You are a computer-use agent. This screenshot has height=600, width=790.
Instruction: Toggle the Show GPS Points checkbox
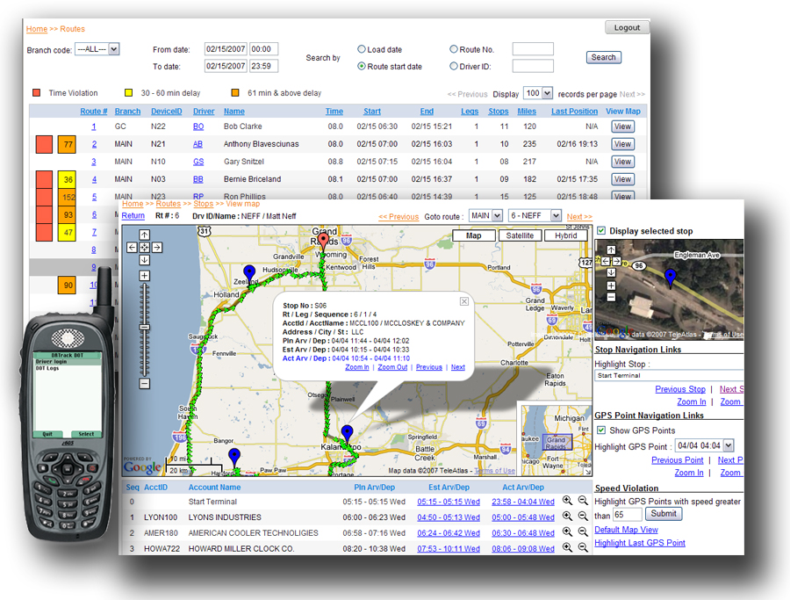point(601,430)
